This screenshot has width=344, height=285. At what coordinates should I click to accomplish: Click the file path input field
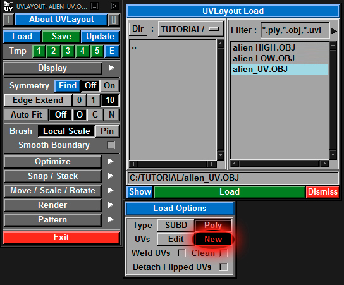click(x=233, y=178)
